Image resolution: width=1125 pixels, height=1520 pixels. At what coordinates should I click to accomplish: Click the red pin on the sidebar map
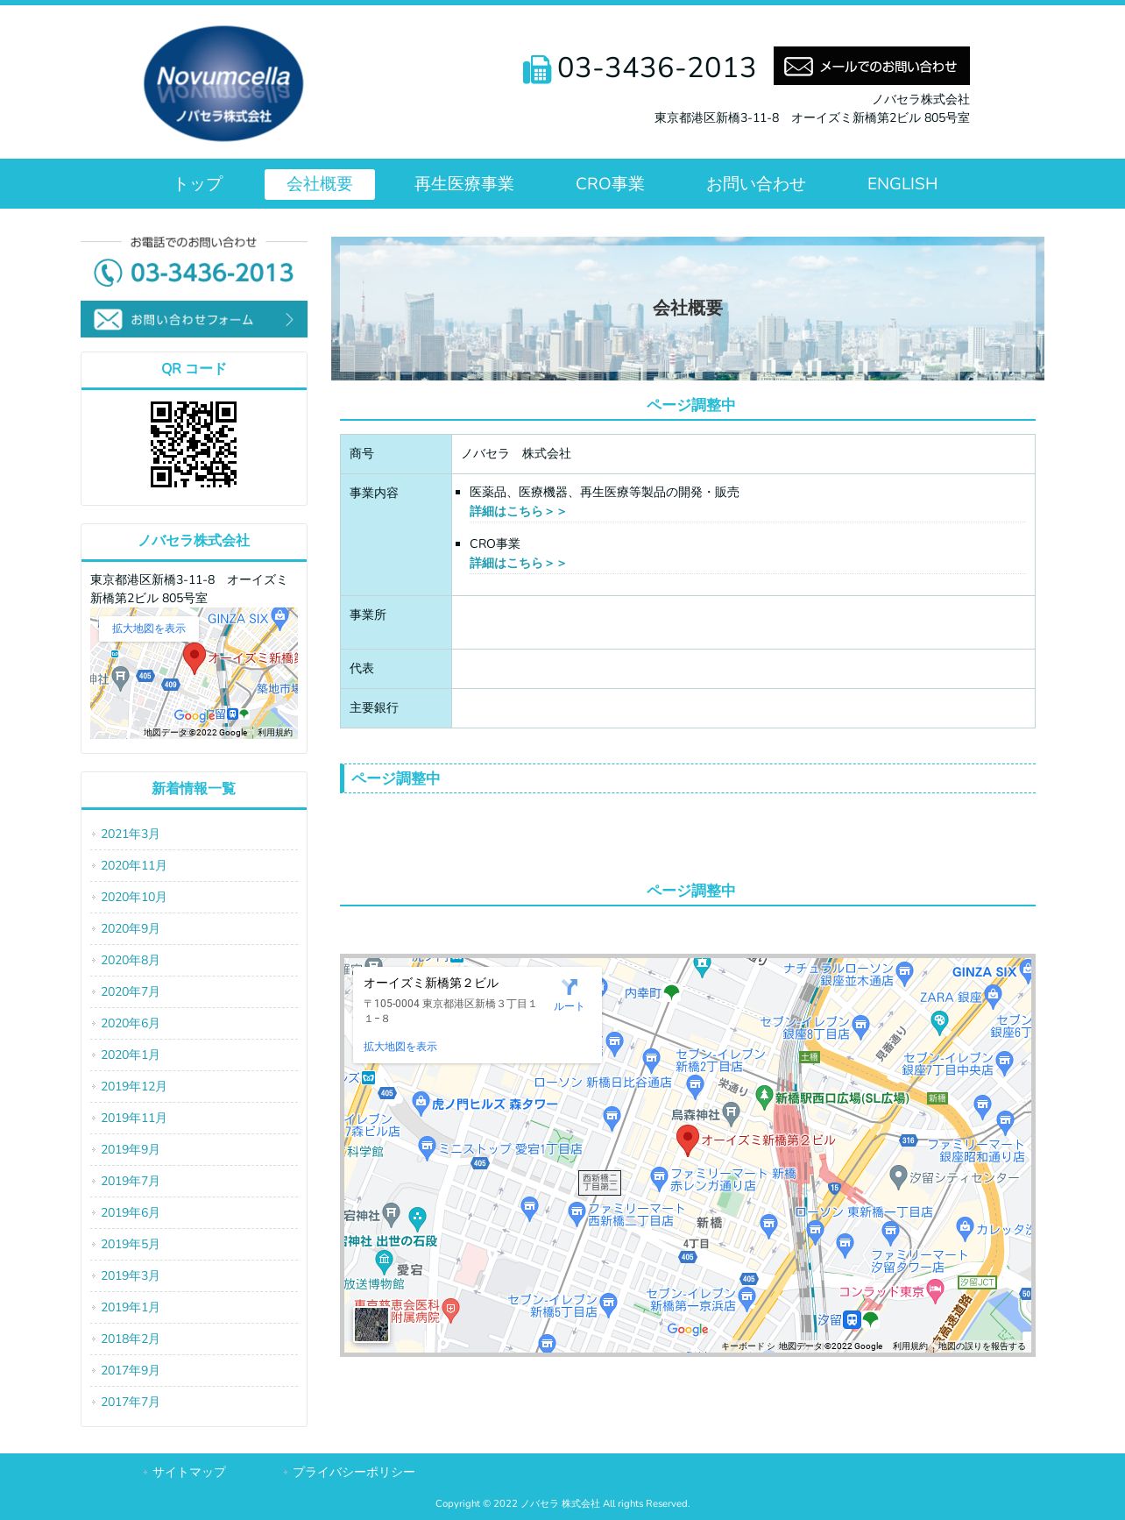tap(194, 657)
